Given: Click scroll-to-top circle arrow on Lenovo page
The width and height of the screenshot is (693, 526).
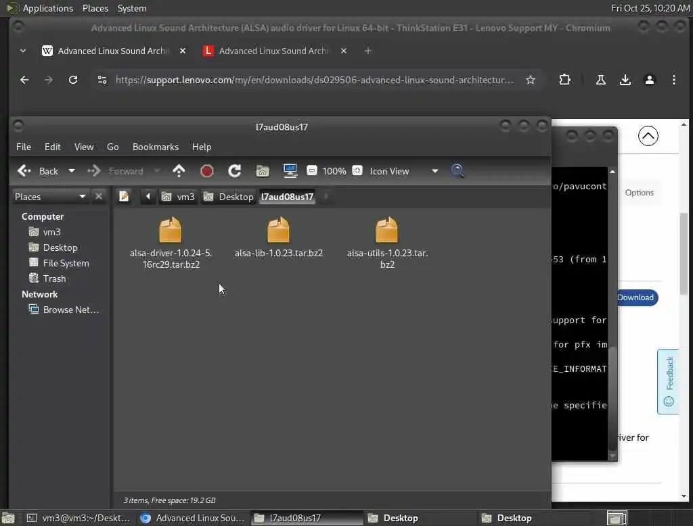Looking at the screenshot, I should [648, 136].
